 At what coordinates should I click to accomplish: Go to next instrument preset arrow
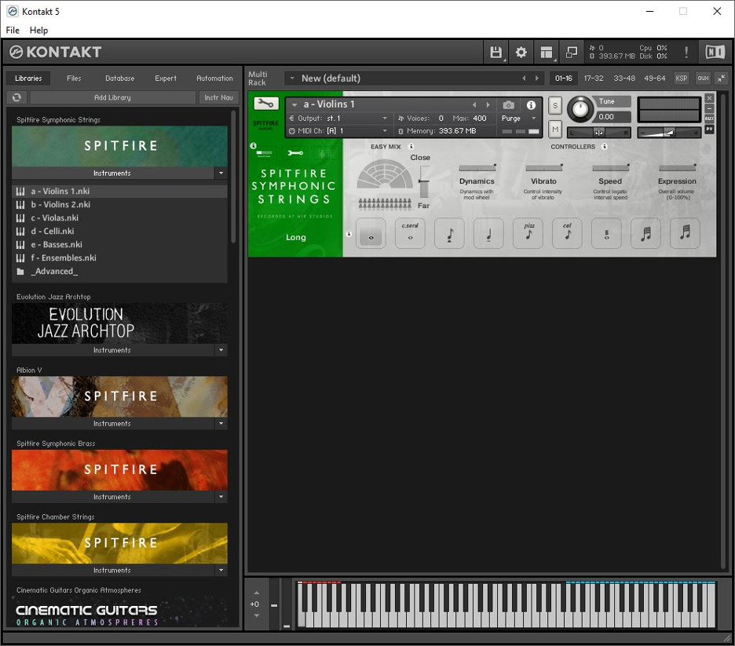(488, 104)
